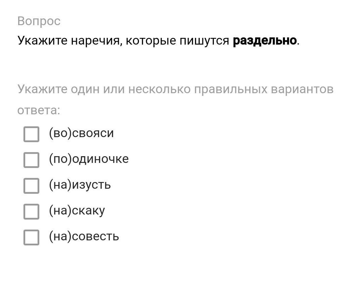Viewport: 340px width, 301px height.
Task: Enable the (на)совесть checkbox
Action: pos(32,237)
